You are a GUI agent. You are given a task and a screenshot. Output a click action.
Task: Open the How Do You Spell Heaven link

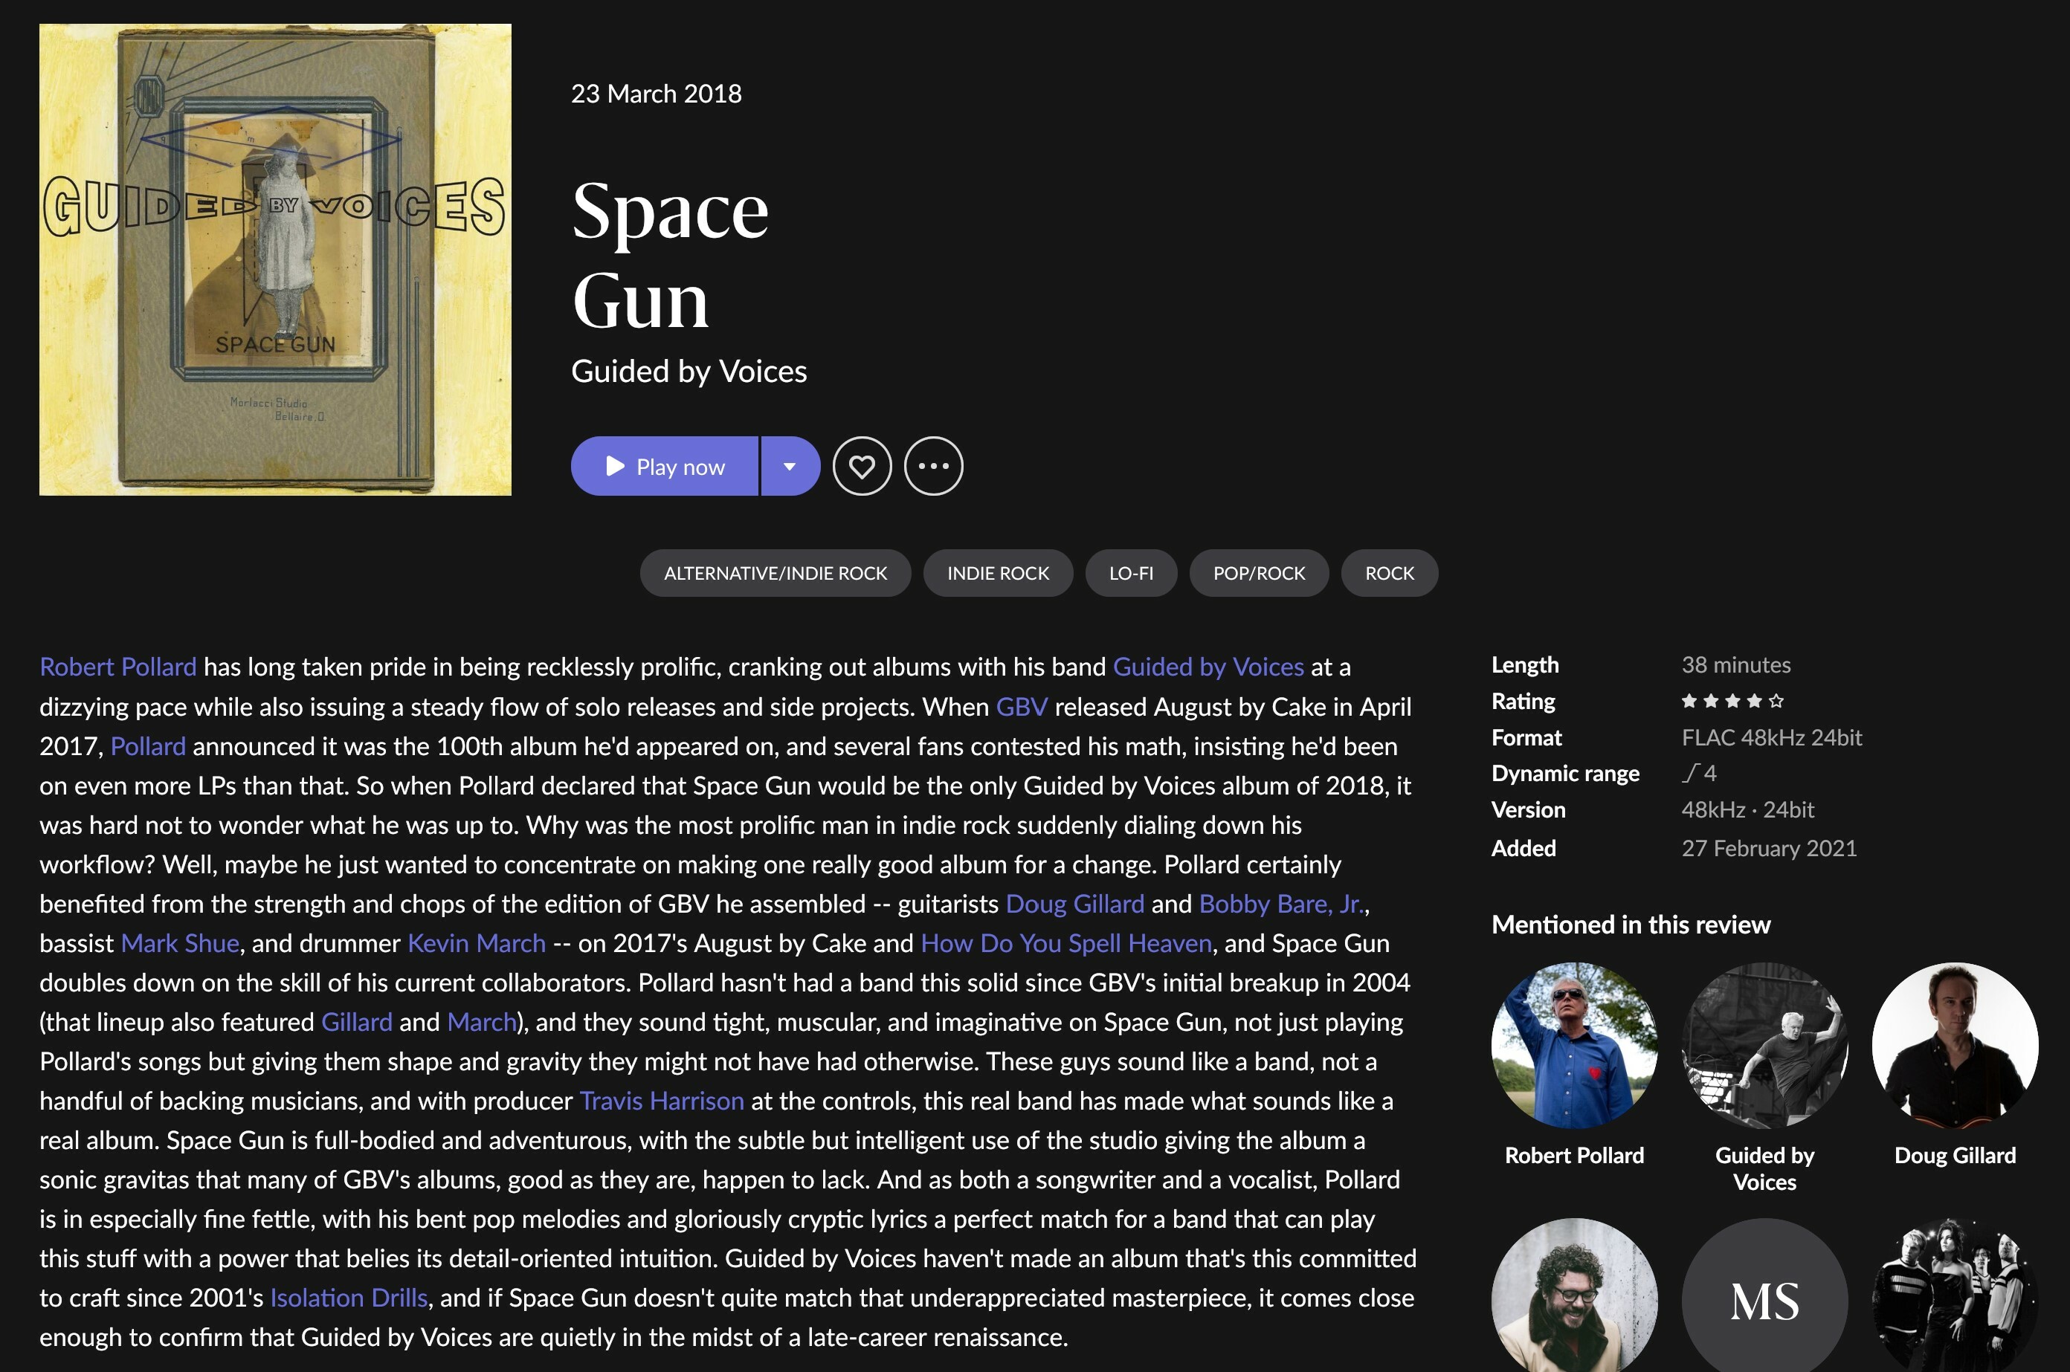point(1066,942)
